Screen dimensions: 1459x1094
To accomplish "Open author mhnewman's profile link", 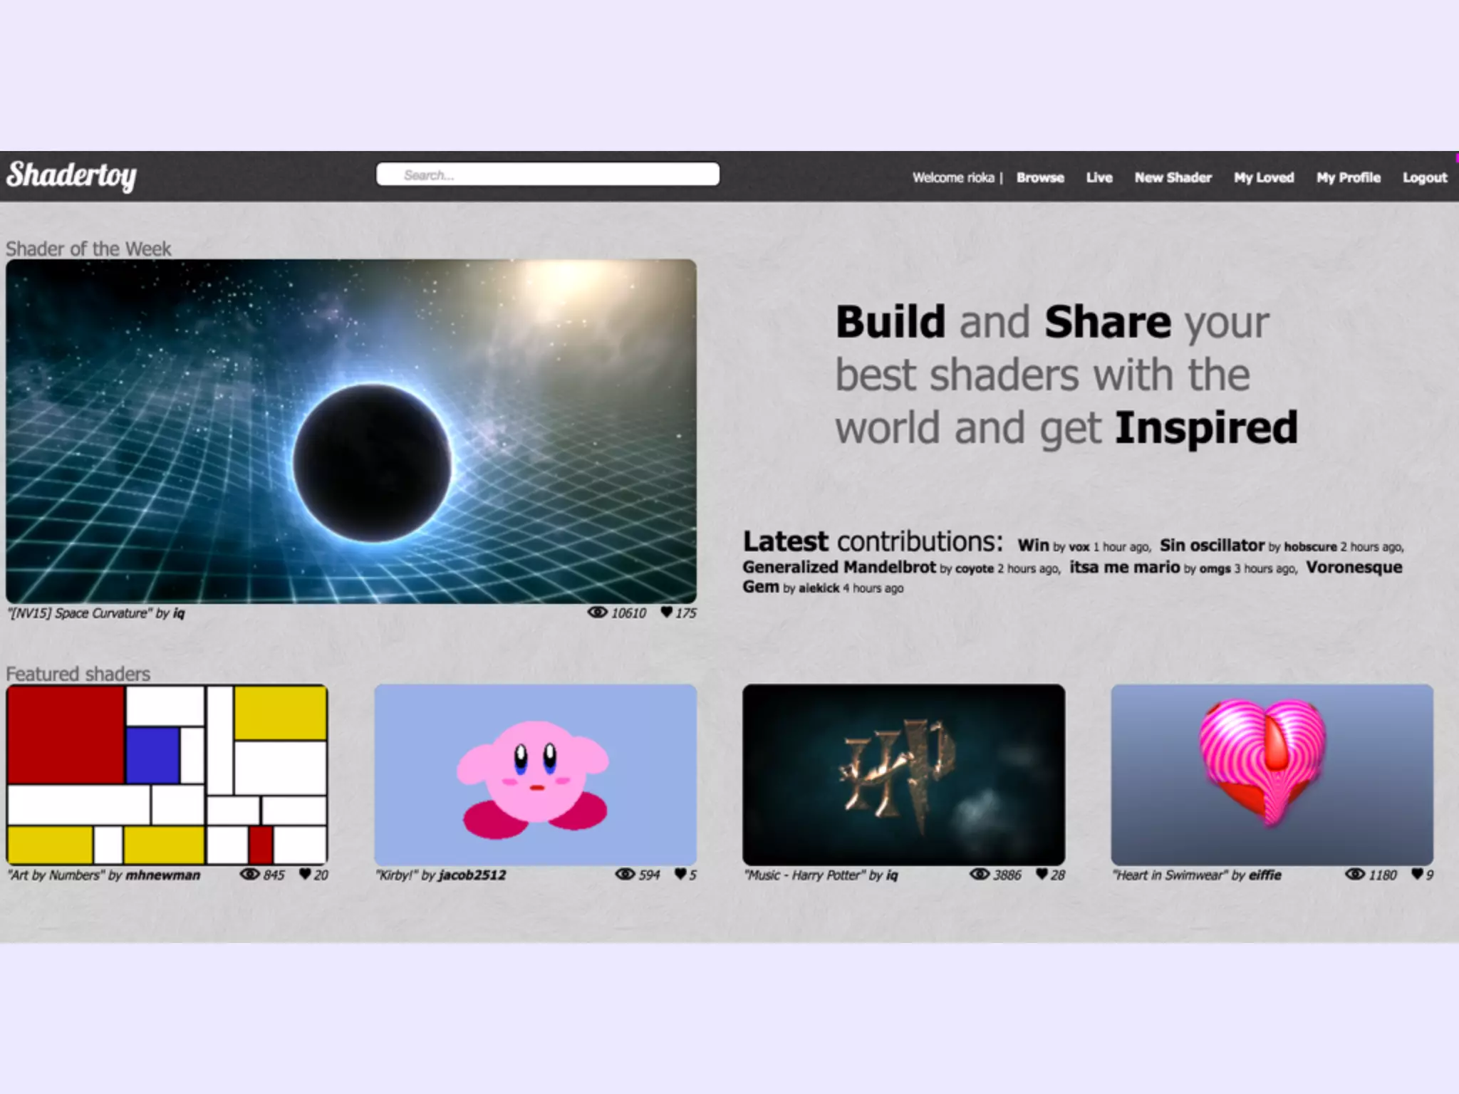I will coord(162,875).
